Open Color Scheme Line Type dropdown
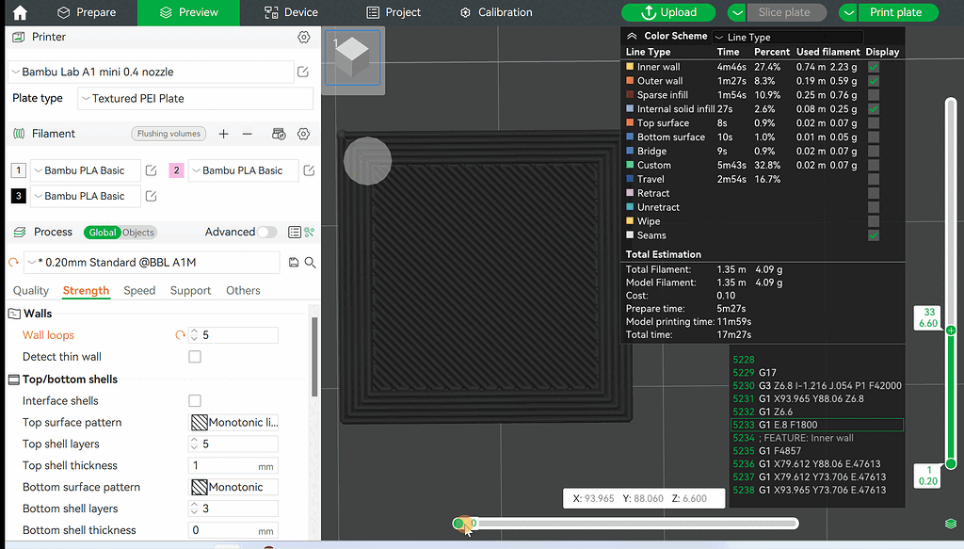Viewport: 964px width, 549px height. 788,38
